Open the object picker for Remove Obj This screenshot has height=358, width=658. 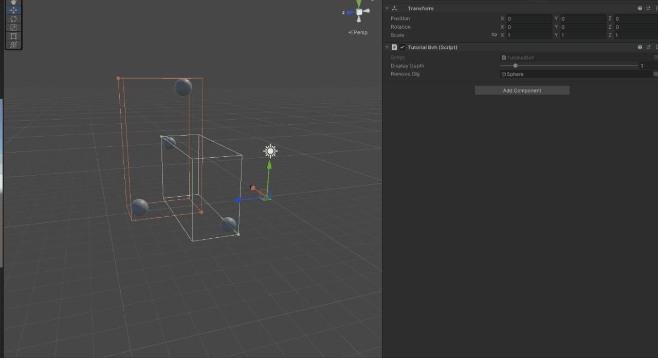tap(656, 74)
